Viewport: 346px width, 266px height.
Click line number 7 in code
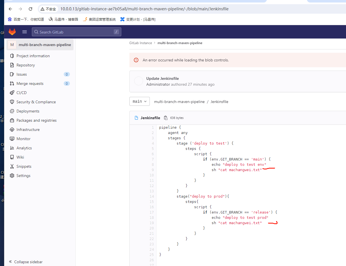(x=153, y=159)
